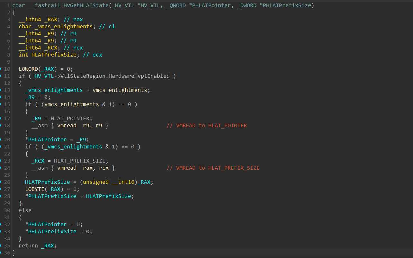Click the __asm keyword on line 24

tap(39, 168)
